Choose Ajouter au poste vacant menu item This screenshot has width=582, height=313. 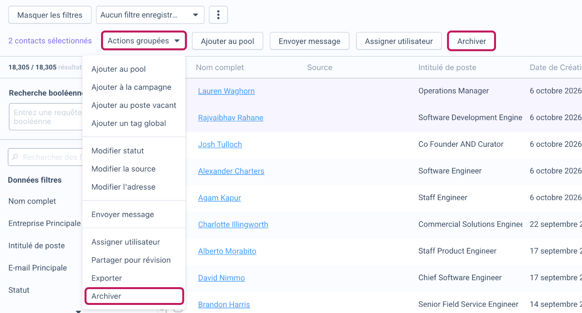(133, 105)
